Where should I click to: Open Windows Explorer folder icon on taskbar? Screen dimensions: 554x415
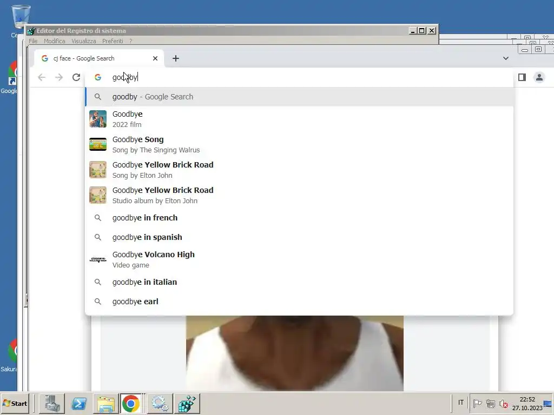point(105,403)
